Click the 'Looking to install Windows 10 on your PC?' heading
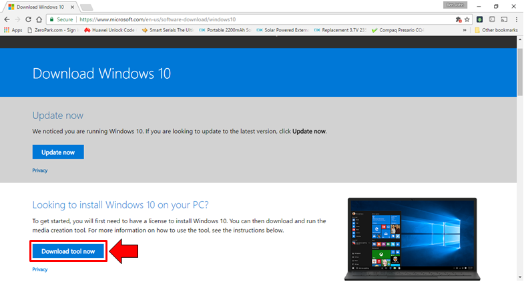Image resolution: width=524 pixels, height=288 pixels. coord(120,204)
